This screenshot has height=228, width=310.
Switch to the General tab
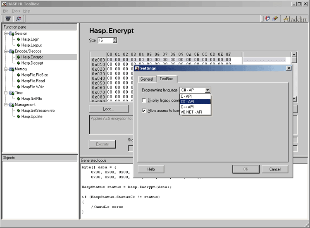147,79
